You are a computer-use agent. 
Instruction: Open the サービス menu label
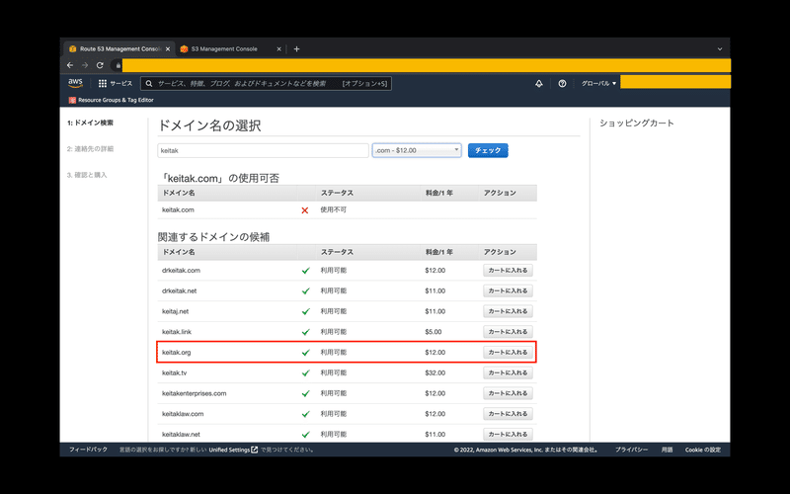(120, 84)
